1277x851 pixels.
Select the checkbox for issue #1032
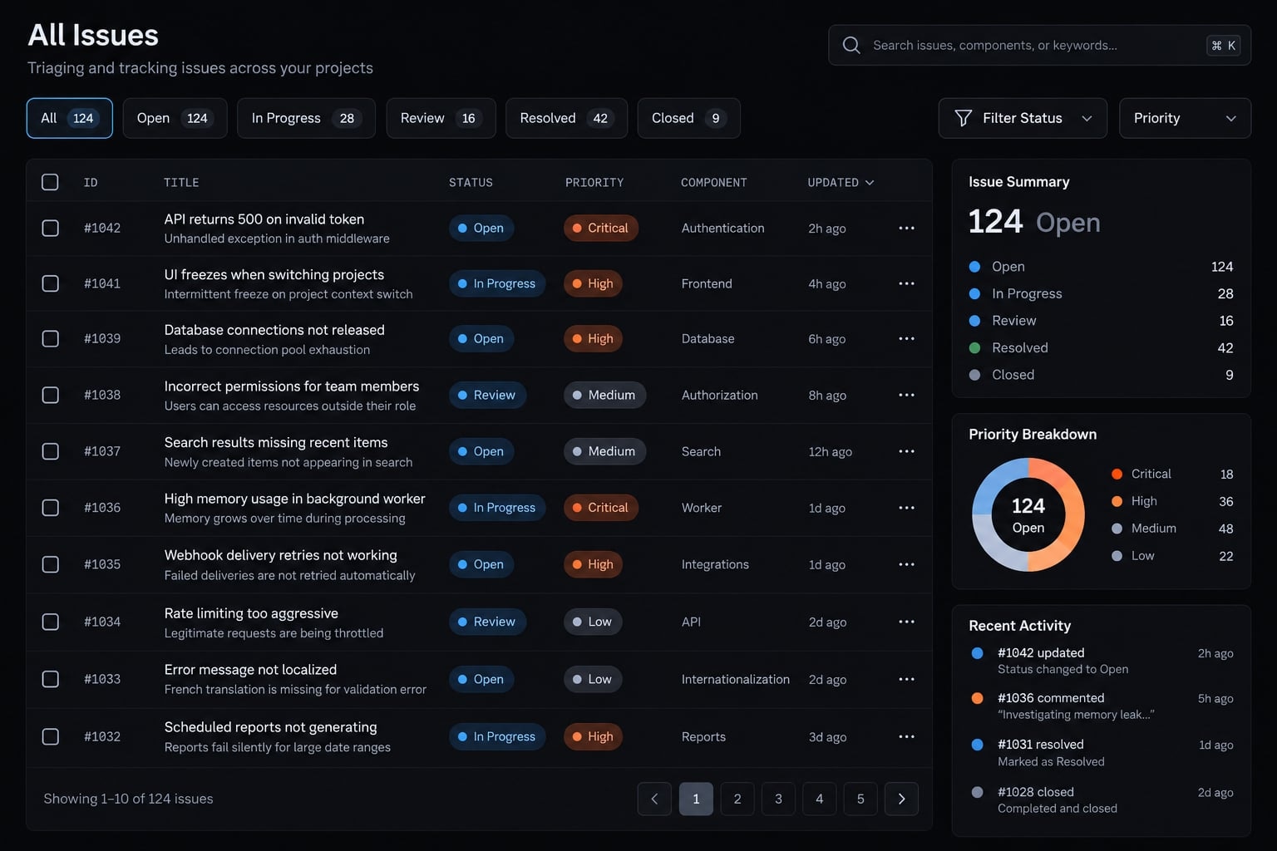tap(50, 736)
